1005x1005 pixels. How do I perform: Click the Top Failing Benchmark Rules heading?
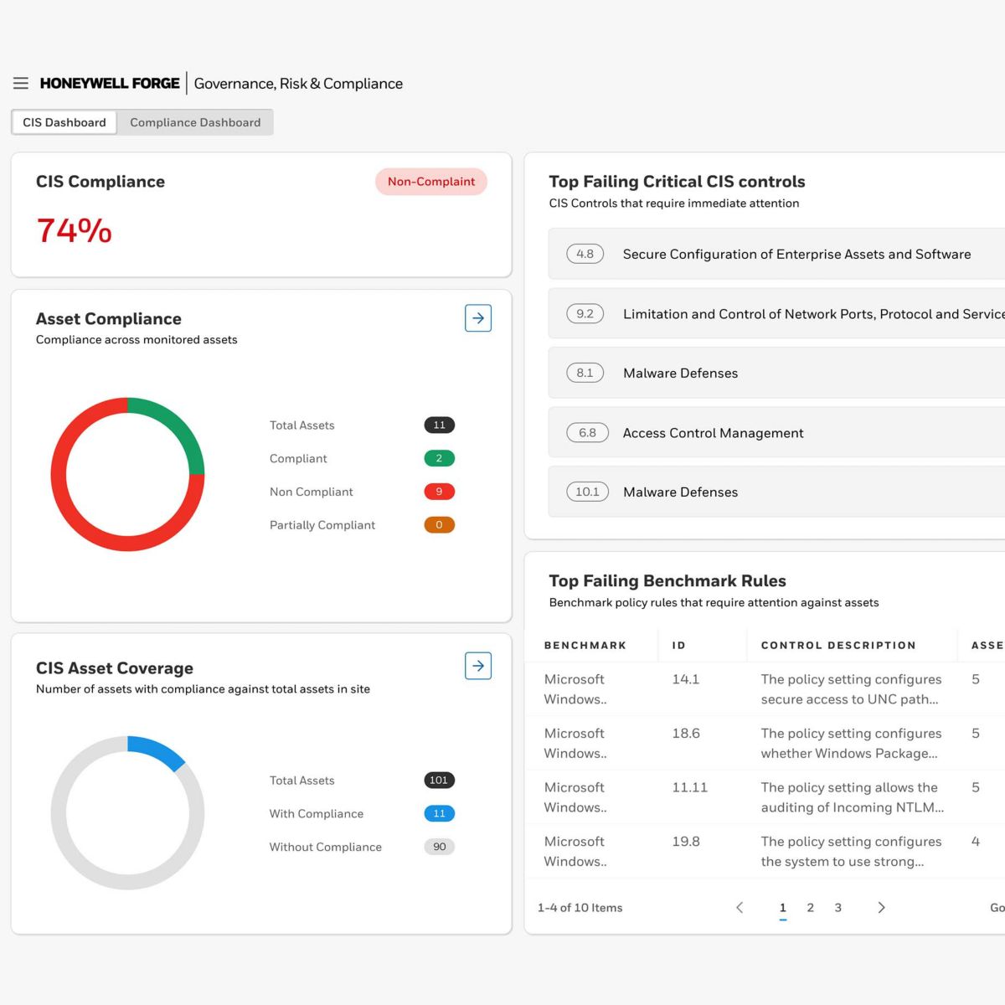tap(667, 580)
